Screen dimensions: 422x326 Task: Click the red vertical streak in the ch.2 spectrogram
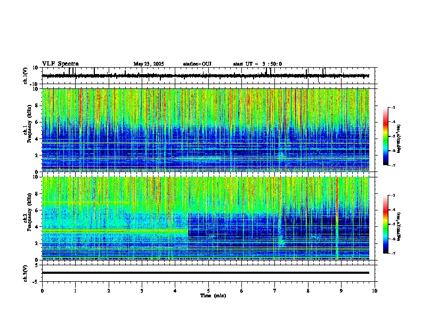pyautogui.click(x=337, y=218)
